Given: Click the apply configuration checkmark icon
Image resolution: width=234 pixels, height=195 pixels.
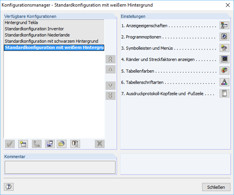Looking at the screenshot, I should point(10,144).
